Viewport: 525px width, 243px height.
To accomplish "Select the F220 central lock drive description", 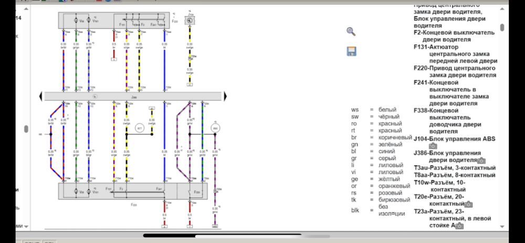I will coord(455,71).
